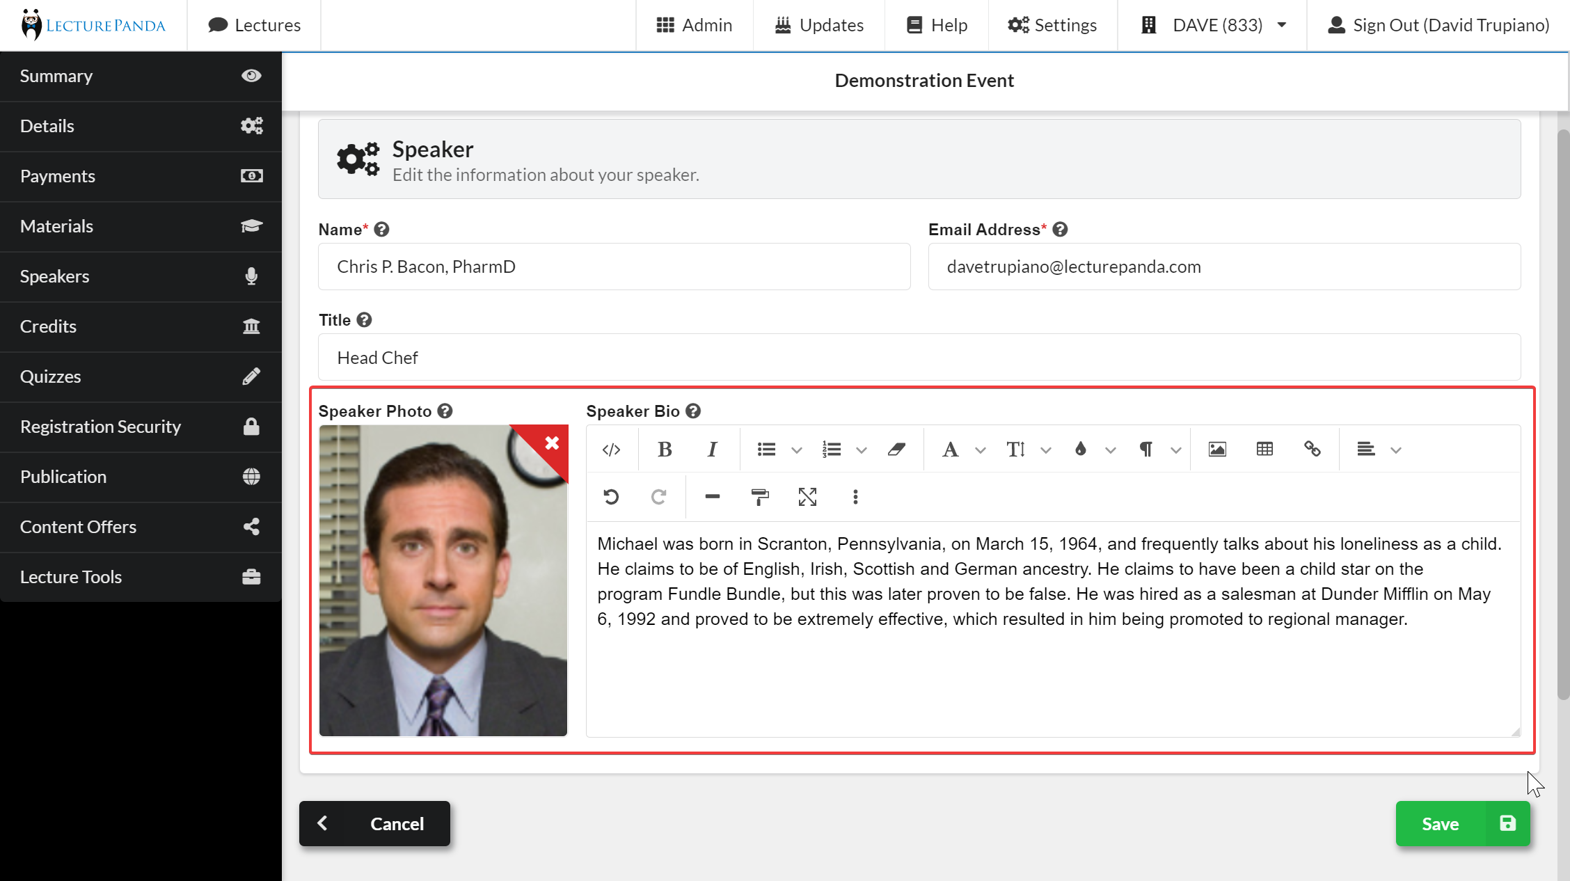Sign Out as David Trupiano

pyautogui.click(x=1438, y=25)
